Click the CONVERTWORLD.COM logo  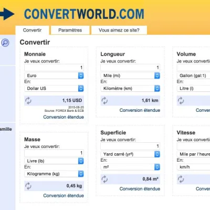[84, 14]
